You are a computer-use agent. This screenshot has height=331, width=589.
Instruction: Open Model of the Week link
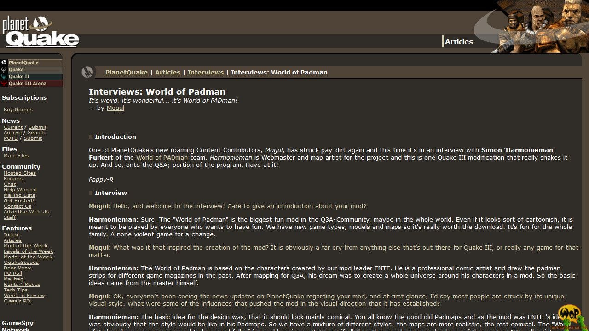[28, 257]
